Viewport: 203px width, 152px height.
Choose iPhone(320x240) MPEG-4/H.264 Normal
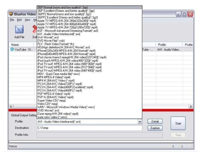(x=89, y=51)
